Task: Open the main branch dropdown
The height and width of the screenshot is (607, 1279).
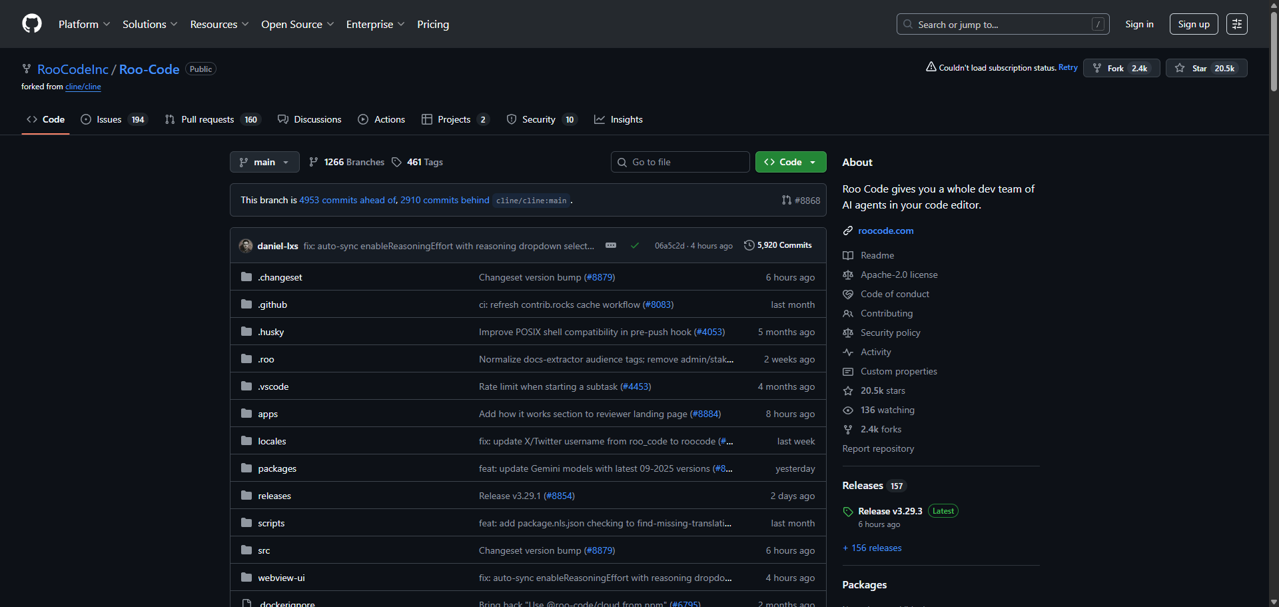Action: pos(264,162)
